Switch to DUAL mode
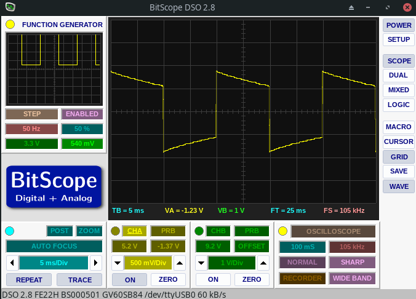Image resolution: width=416 pixels, height=299 pixels. pos(399,75)
